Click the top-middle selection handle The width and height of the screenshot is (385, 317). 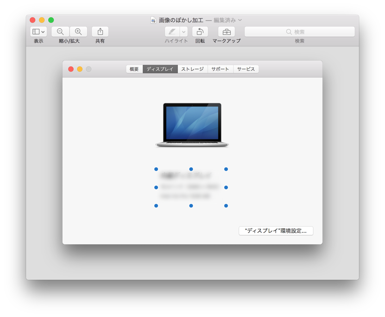coord(191,169)
